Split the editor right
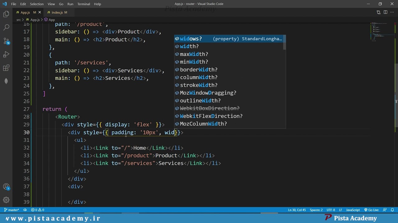This screenshot has height=223, width=398. point(385,12)
